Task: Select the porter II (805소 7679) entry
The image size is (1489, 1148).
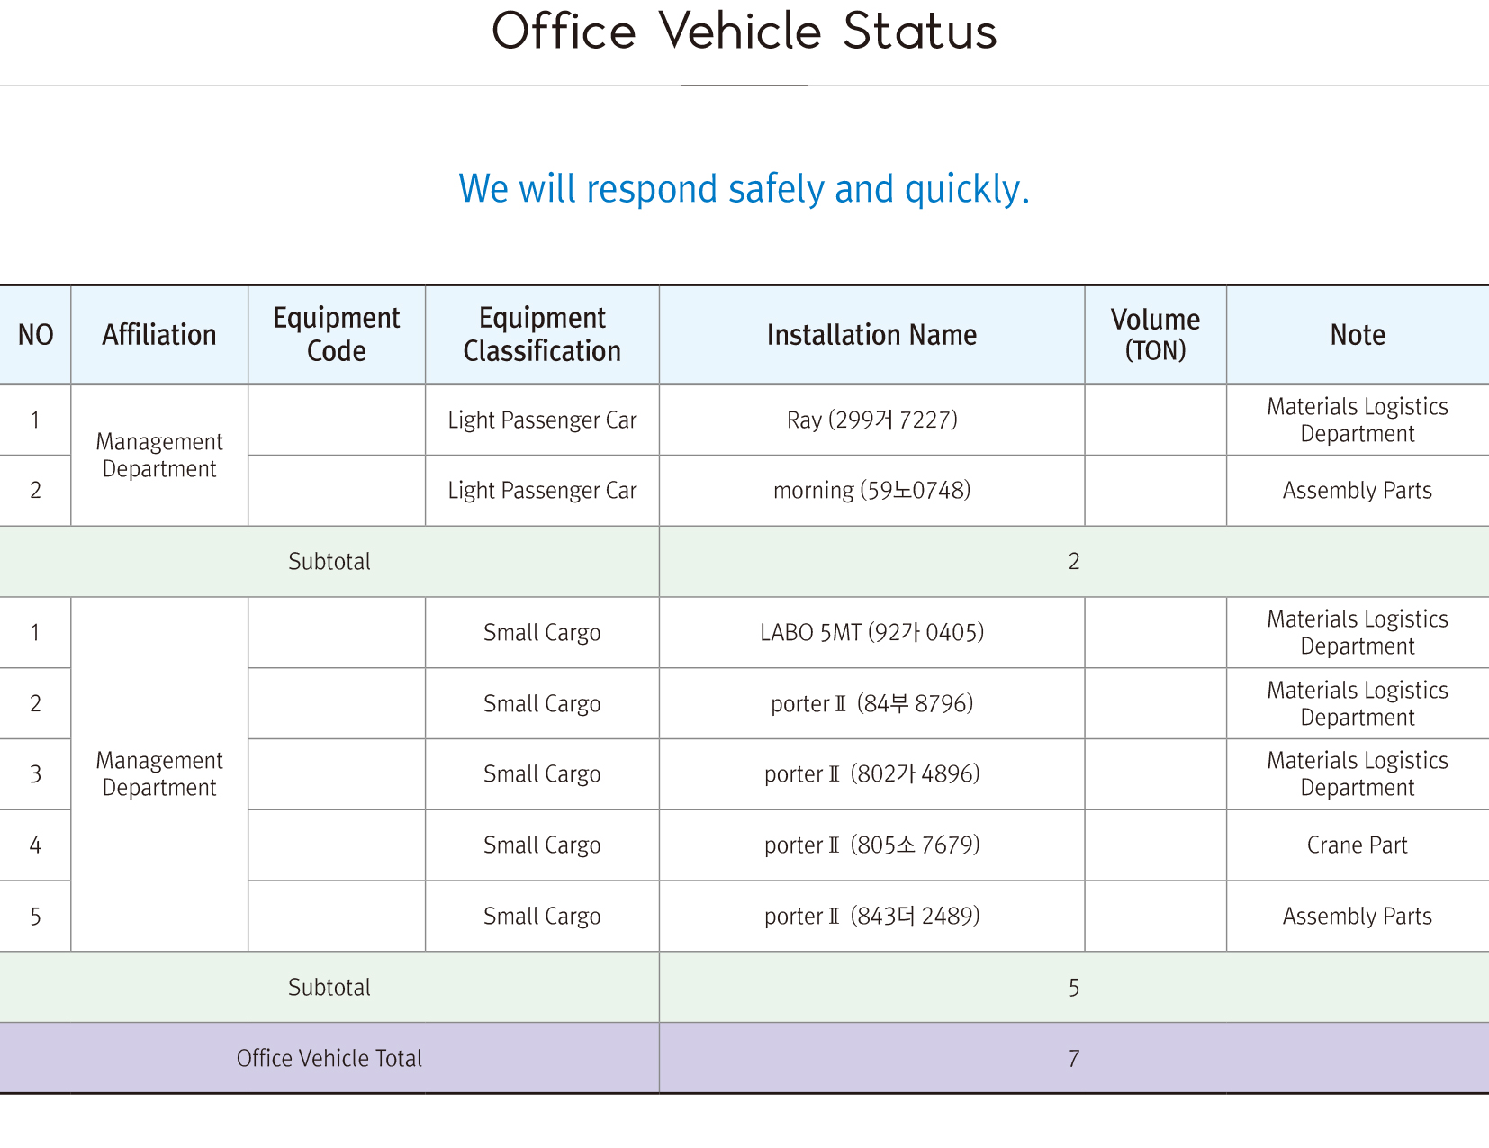Action: [871, 845]
